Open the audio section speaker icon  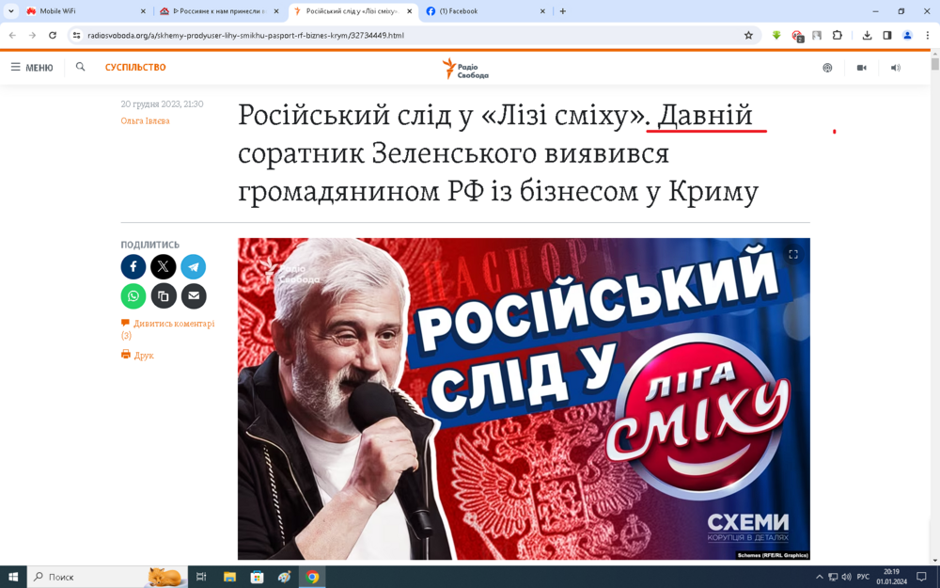point(895,67)
